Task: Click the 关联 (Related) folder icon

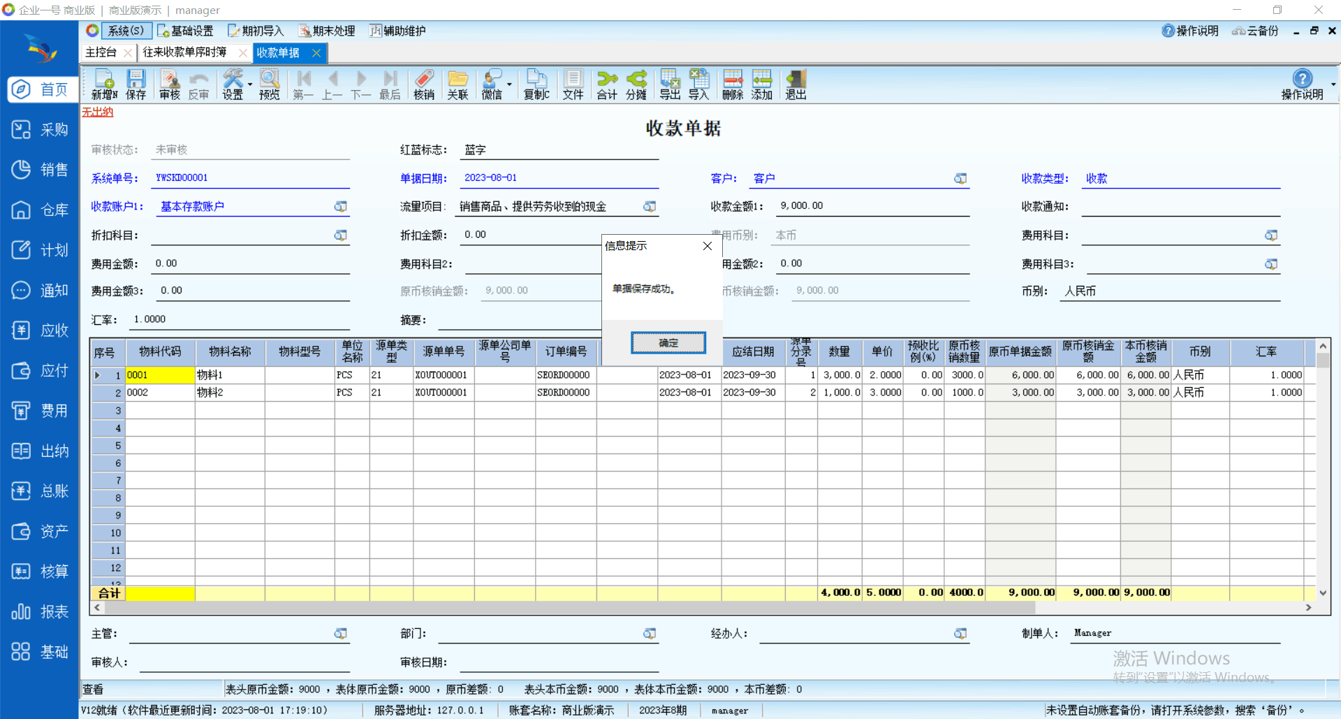Action: click(x=457, y=85)
